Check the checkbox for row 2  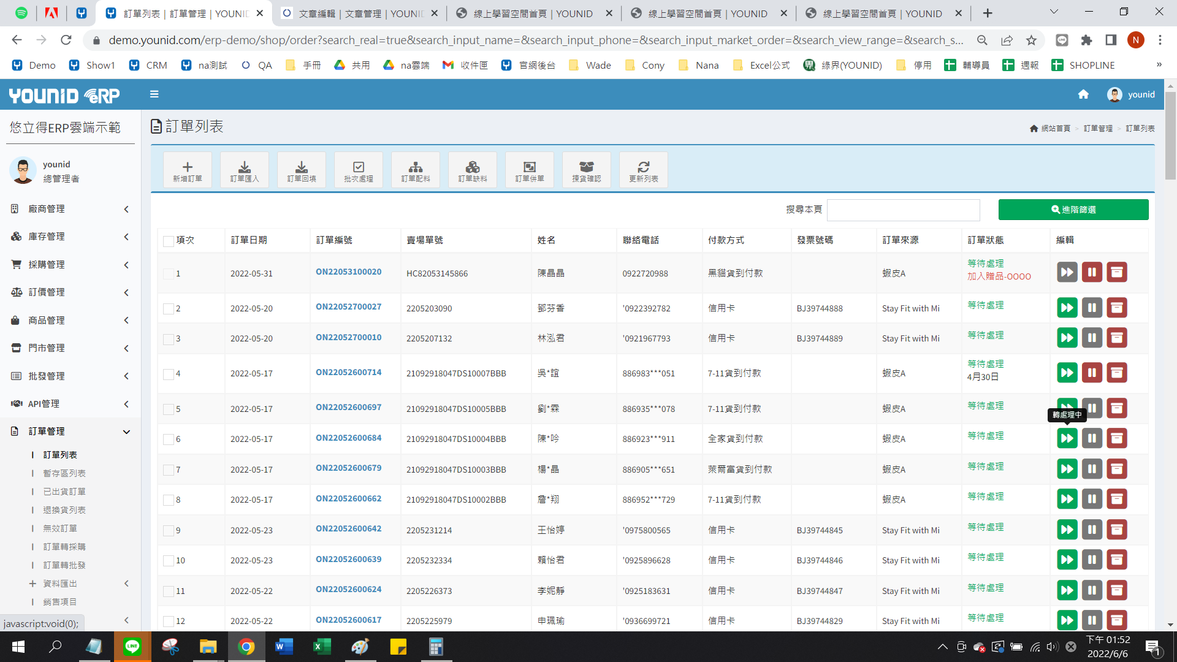pyautogui.click(x=168, y=309)
